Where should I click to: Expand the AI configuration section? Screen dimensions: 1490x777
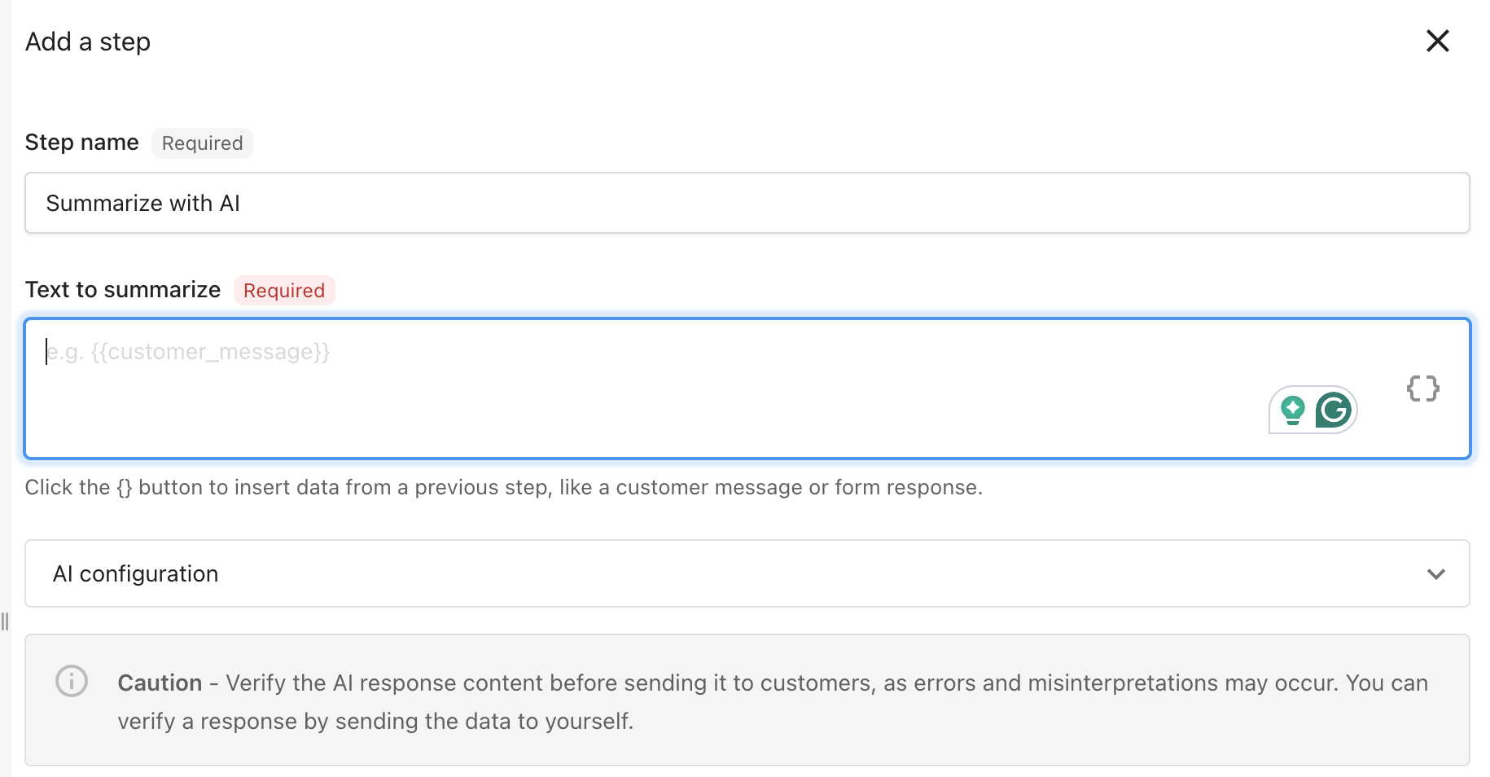[747, 573]
